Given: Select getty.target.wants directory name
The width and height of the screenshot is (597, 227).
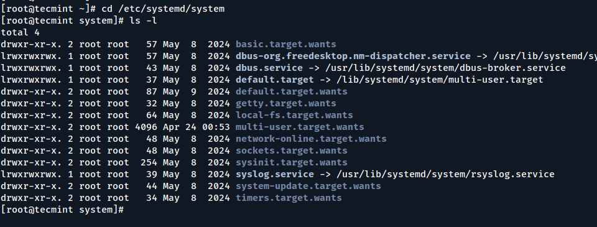Looking at the screenshot, I should coord(286,104).
